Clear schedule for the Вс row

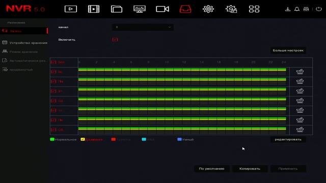point(300,72)
